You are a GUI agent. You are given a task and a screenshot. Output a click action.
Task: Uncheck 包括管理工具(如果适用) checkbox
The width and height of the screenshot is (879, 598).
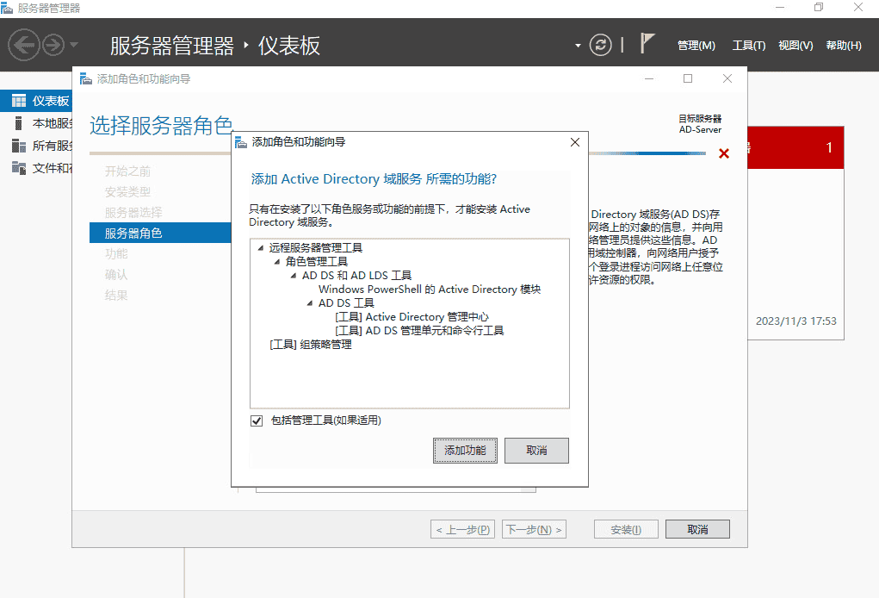pyautogui.click(x=256, y=420)
